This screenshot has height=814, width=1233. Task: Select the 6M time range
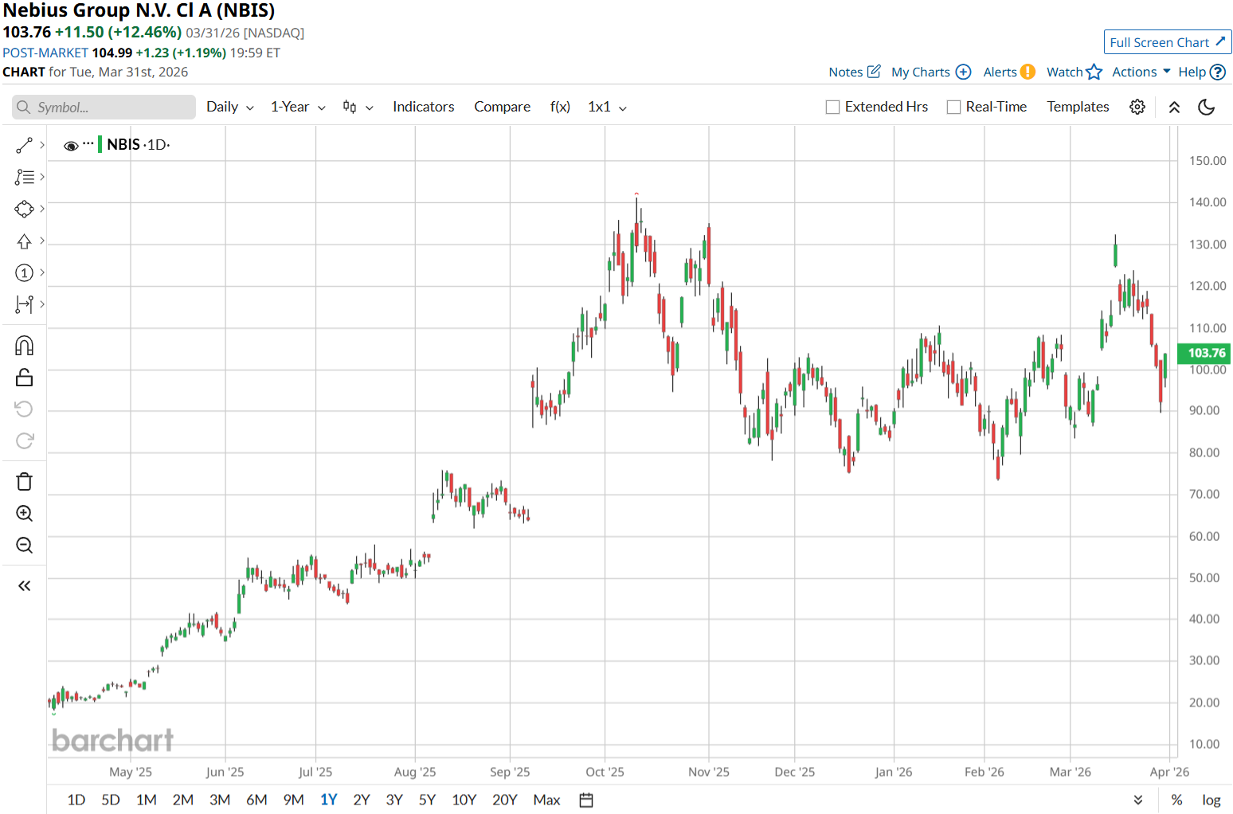pyautogui.click(x=256, y=800)
